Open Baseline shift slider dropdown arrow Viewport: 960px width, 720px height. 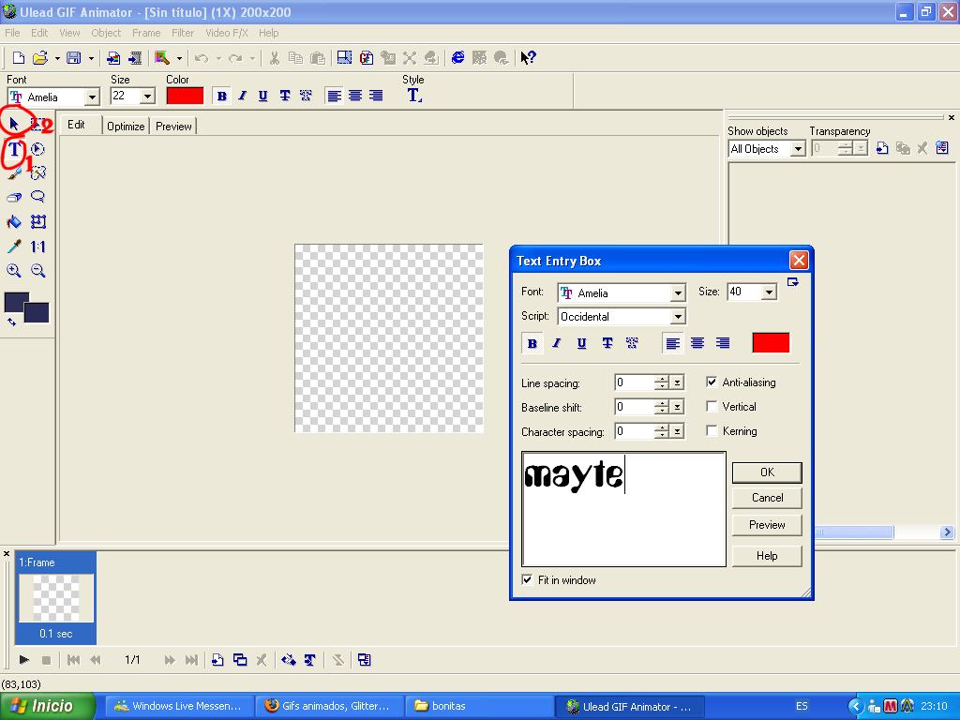pyautogui.click(x=677, y=407)
